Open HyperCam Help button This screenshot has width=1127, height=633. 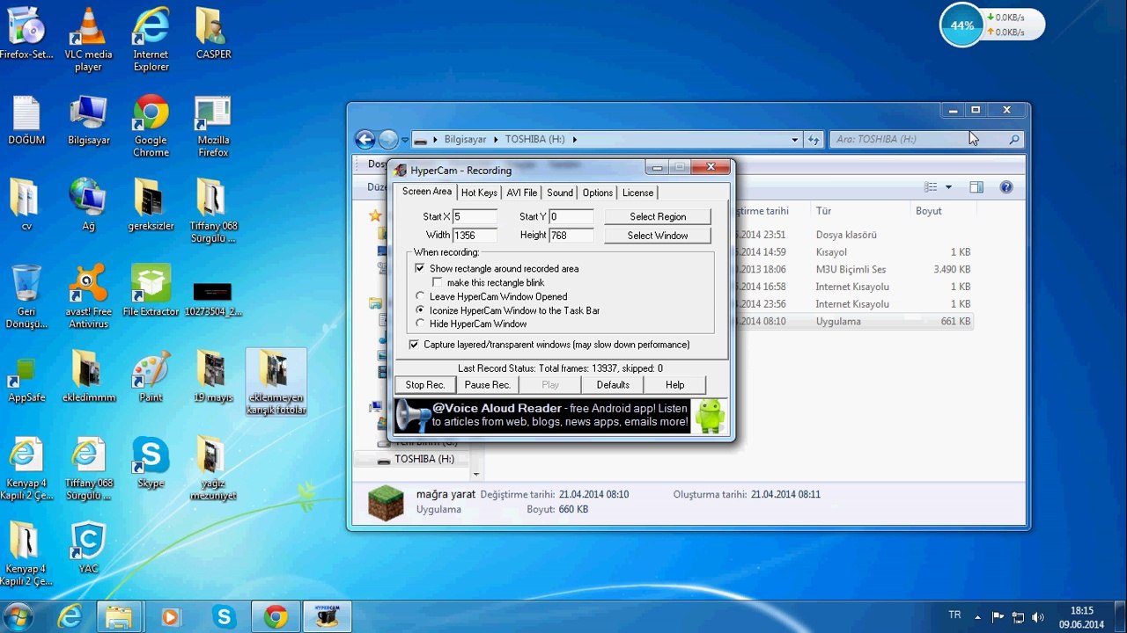[675, 384]
